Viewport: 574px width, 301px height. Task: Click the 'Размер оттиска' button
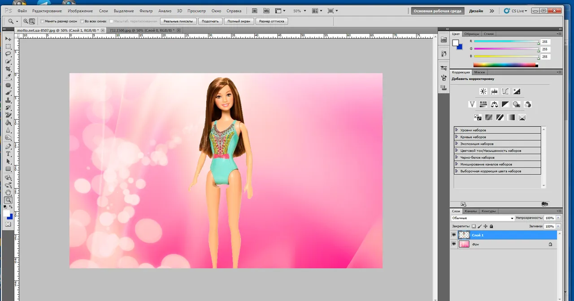273,21
